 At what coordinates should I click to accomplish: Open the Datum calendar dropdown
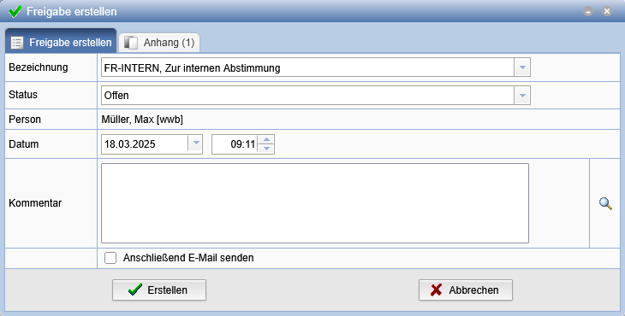[195, 143]
